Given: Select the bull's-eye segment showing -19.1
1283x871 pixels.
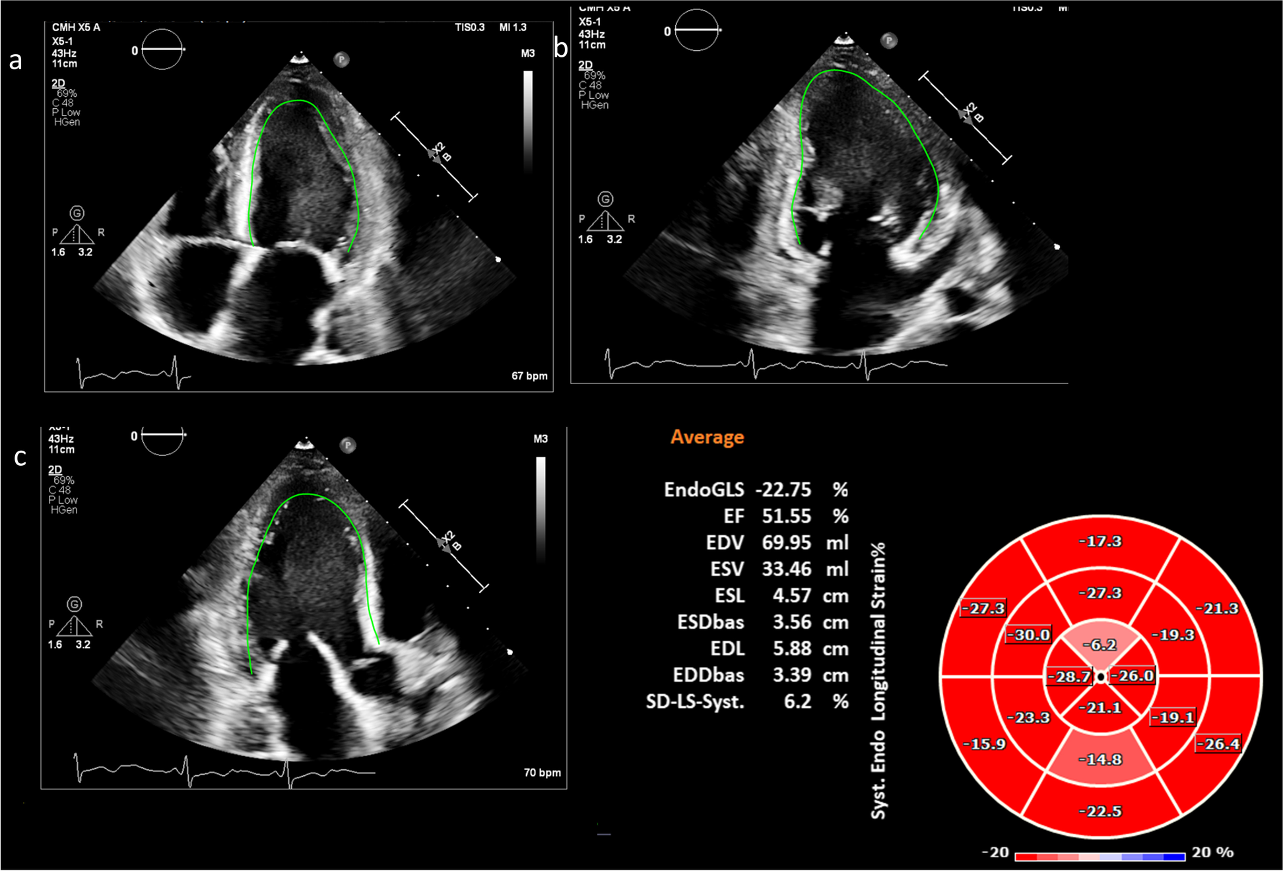Looking at the screenshot, I should (1173, 717).
